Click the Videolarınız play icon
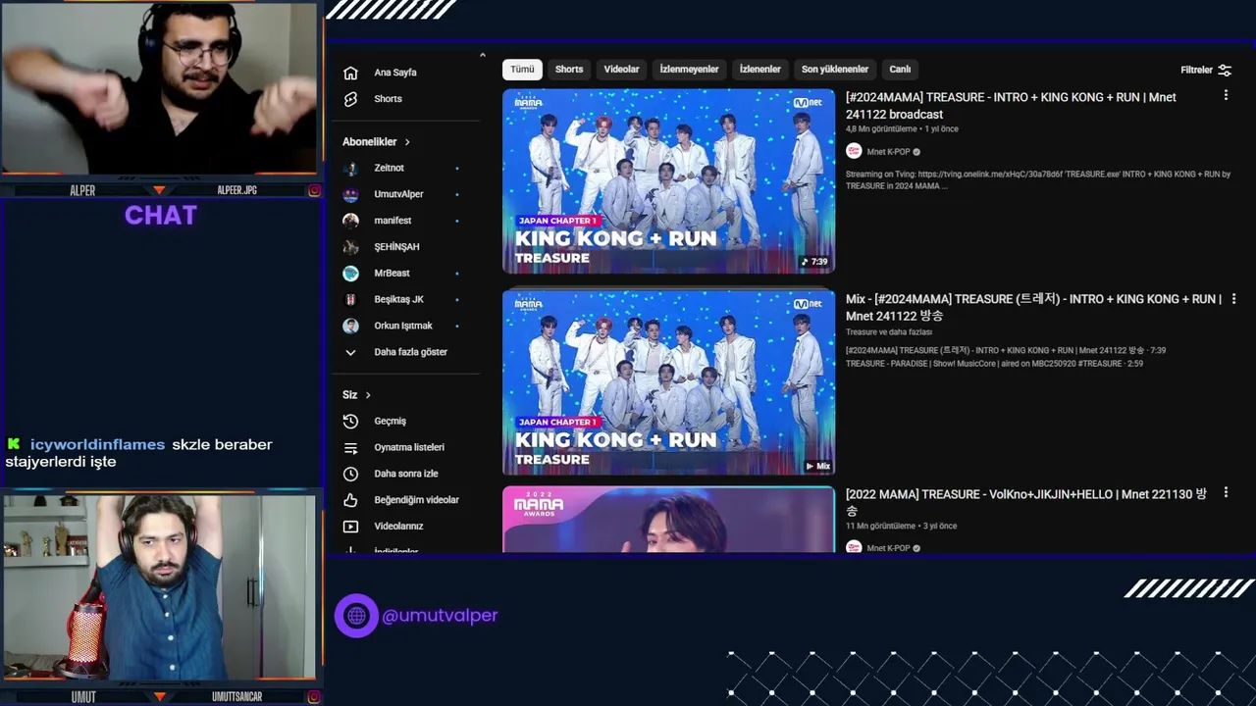Viewport: 1256px width, 706px height. pyautogui.click(x=350, y=527)
